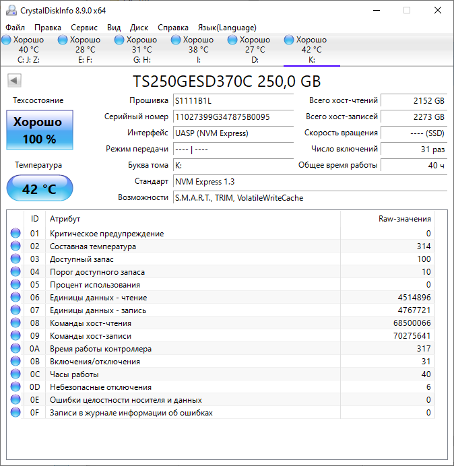This screenshot has width=454, height=466.
Task: Click status circle for attribute 02
Action: coord(15,246)
